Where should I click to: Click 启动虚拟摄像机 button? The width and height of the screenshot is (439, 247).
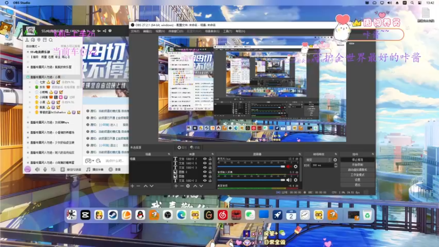coord(358,170)
